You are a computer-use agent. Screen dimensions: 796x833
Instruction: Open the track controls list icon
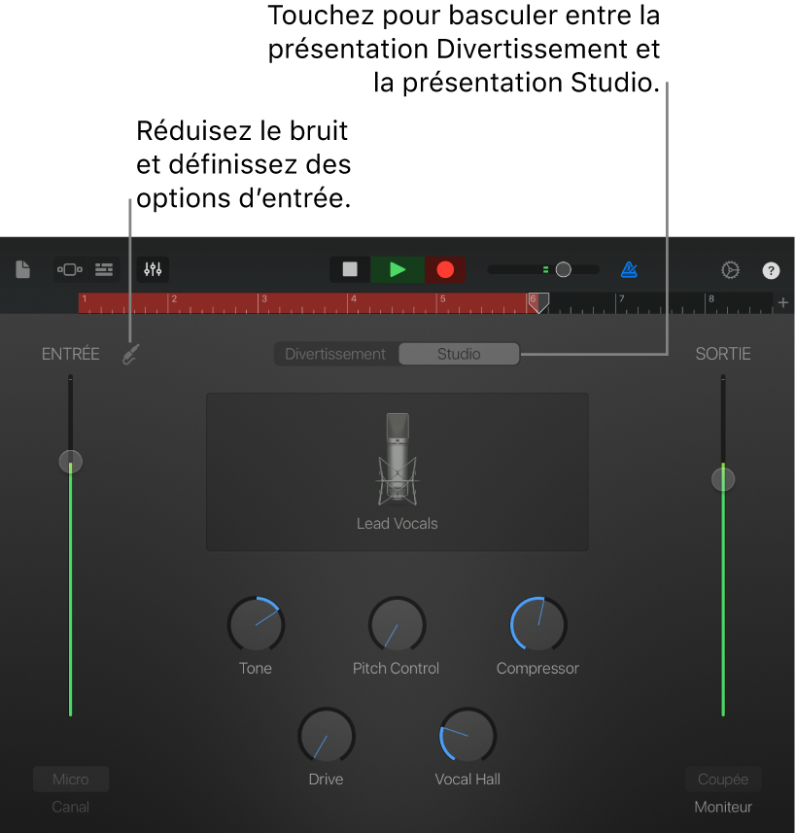103,269
